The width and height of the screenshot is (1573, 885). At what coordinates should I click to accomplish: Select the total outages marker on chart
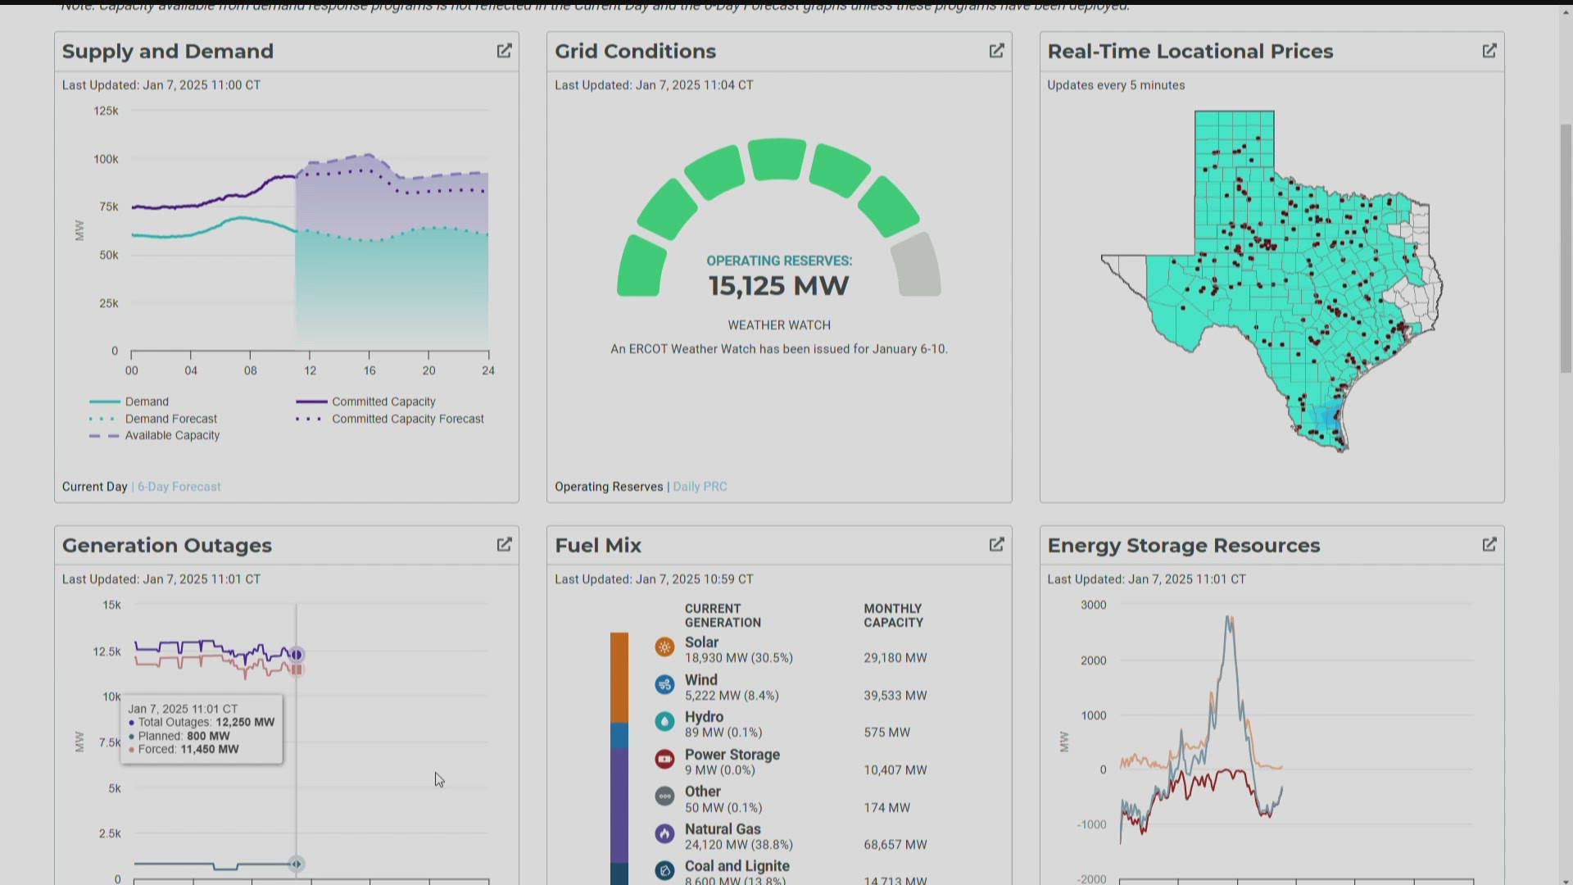[297, 655]
